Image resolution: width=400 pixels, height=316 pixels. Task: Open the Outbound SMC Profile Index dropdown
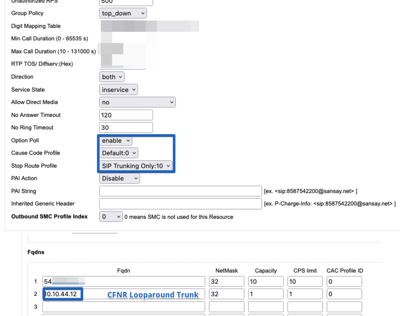111,217
